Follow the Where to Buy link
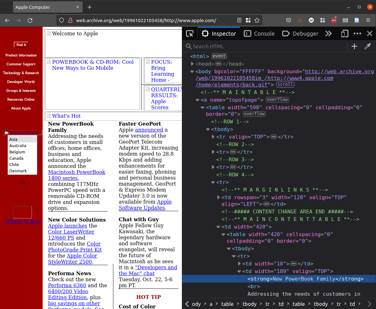 22,221
